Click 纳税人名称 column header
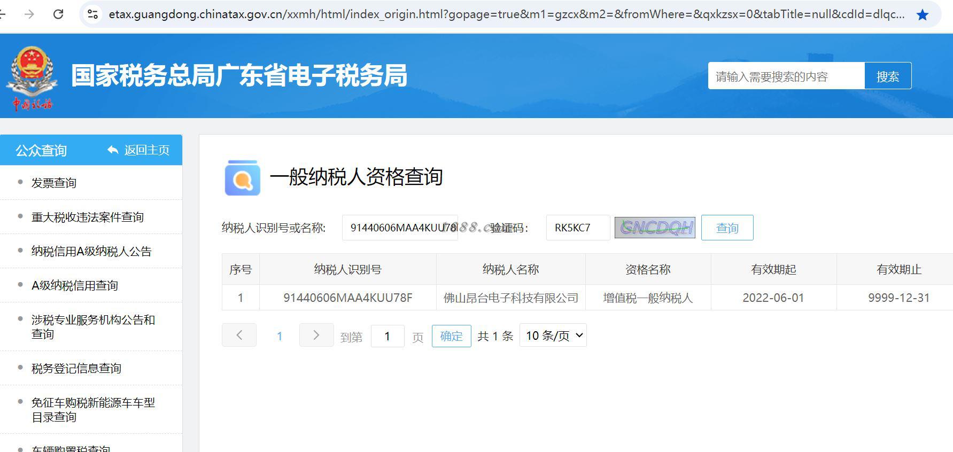Screen dimensions: 953x452 510,269
